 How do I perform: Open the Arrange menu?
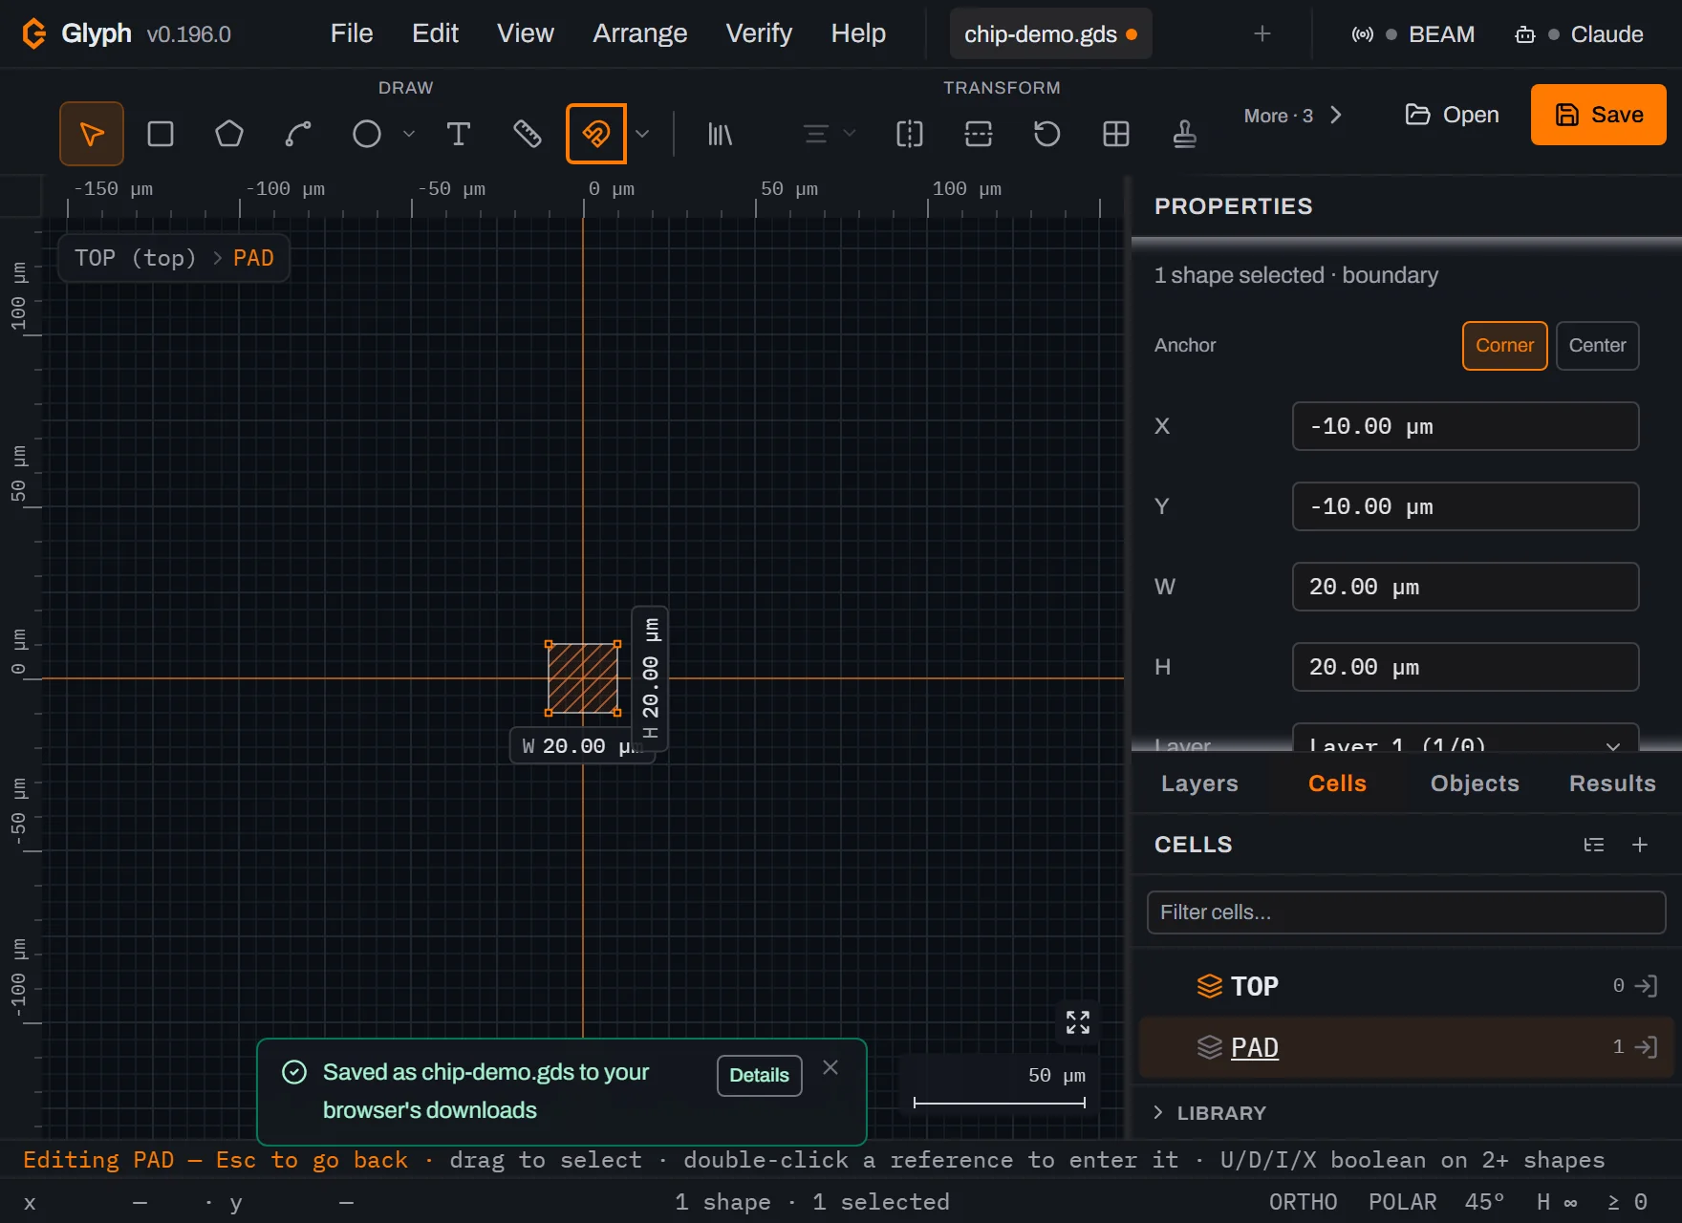639,33
